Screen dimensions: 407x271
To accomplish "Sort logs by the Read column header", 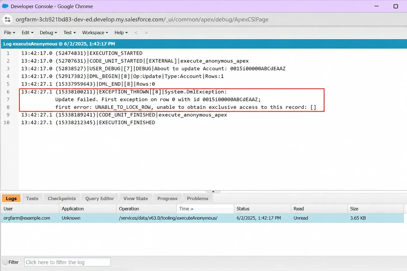I will (x=319, y=209).
